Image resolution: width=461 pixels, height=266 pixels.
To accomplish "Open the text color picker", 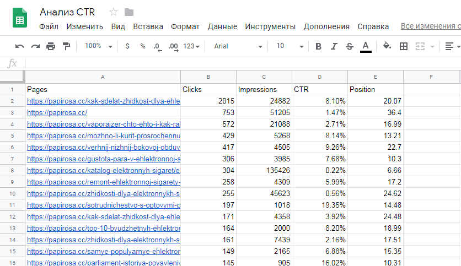I will (366, 47).
